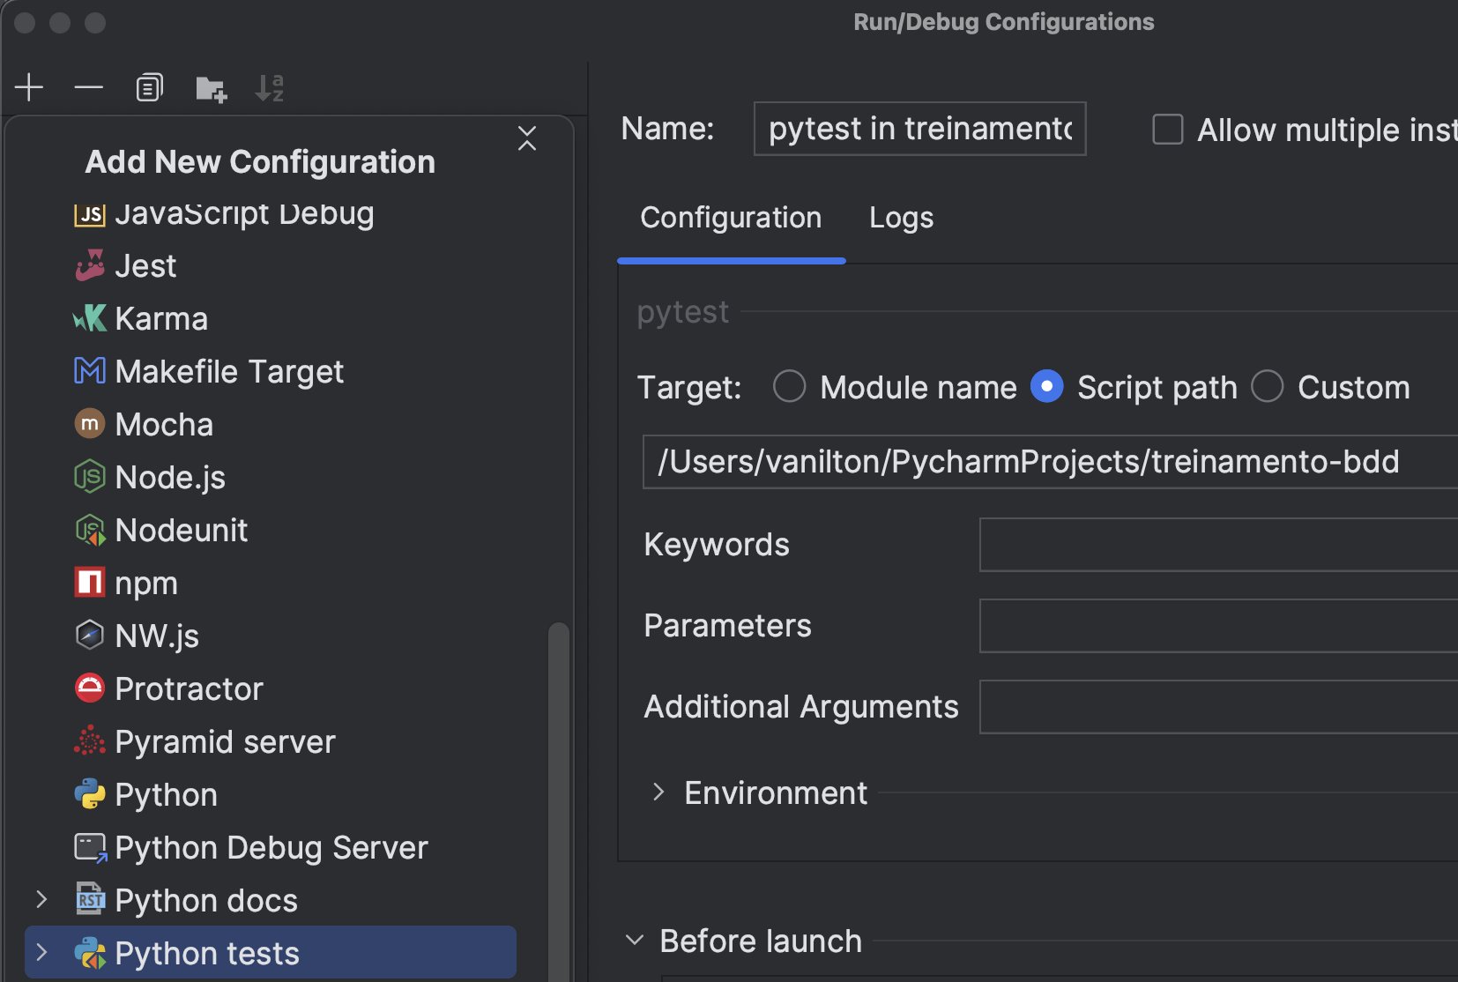Click the Makefile Target icon
Image resolution: width=1458 pixels, height=982 pixels.
pyautogui.click(x=90, y=371)
